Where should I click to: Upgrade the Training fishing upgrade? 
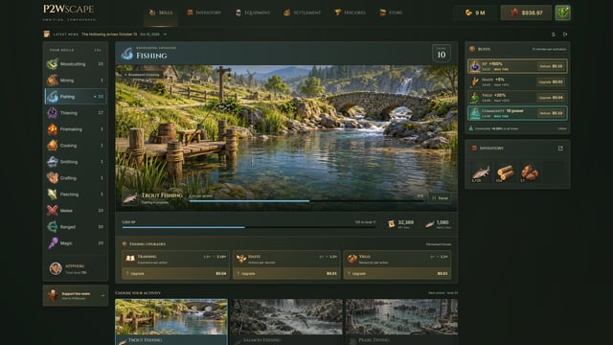tap(175, 273)
